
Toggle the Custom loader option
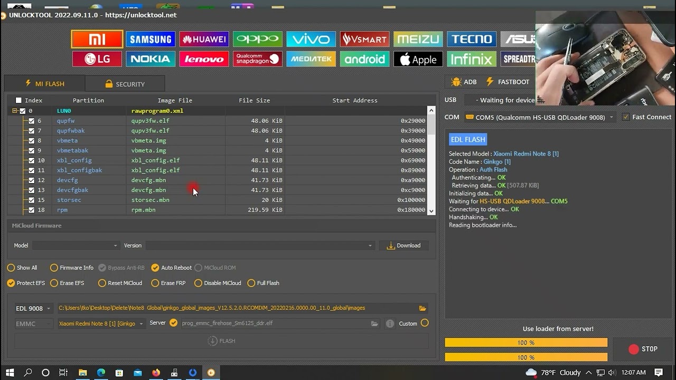click(425, 323)
